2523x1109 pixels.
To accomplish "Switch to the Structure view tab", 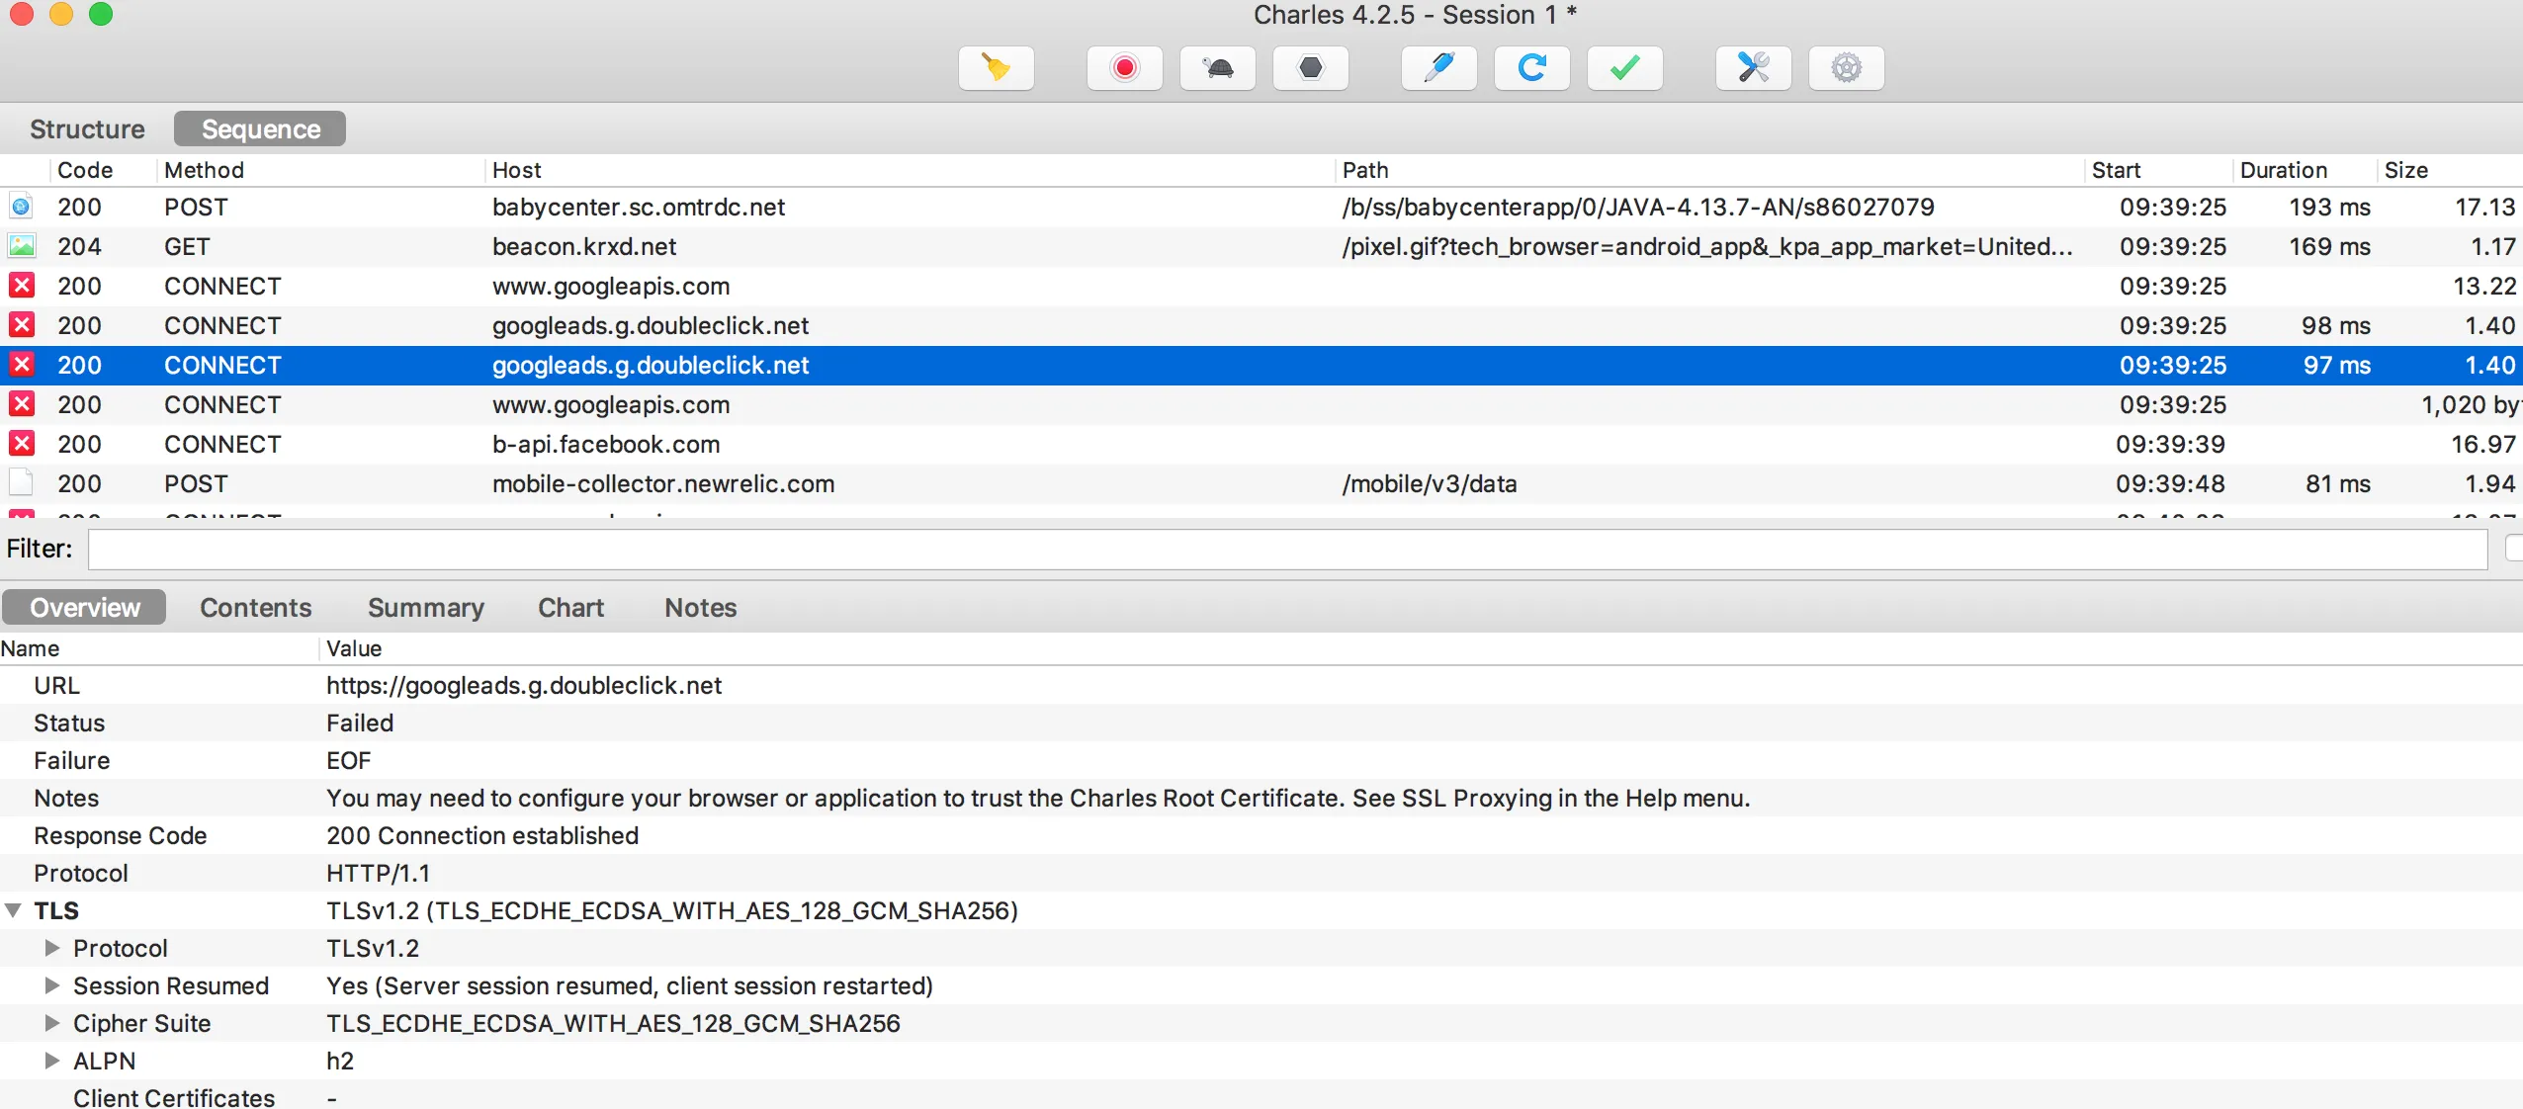I will point(87,129).
